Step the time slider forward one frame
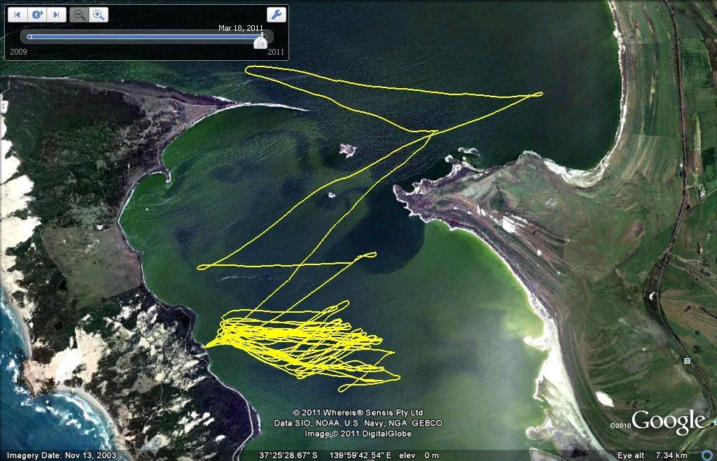This screenshot has height=461, width=717. coord(57,15)
